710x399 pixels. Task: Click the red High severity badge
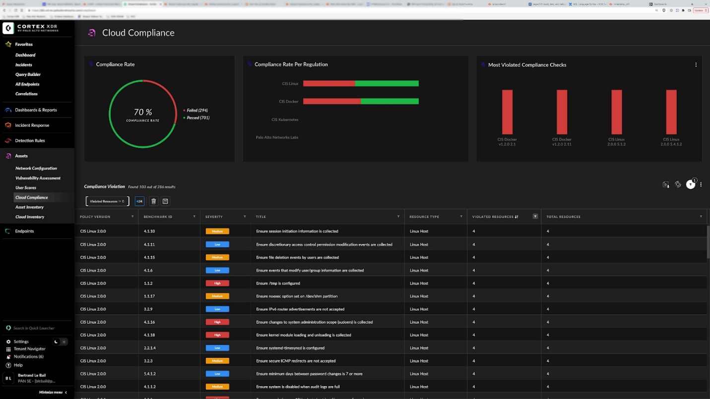click(217, 283)
